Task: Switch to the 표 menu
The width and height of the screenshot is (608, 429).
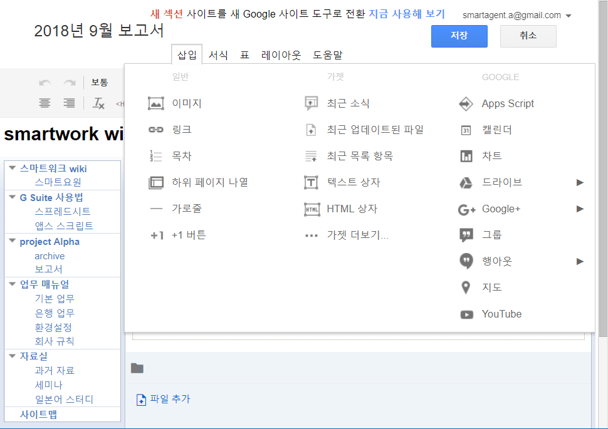Action: coord(244,55)
